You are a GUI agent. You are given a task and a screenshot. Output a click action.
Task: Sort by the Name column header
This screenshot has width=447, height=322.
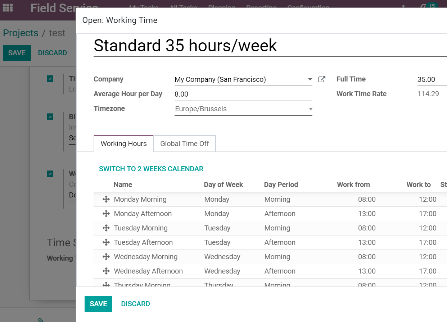pos(123,185)
